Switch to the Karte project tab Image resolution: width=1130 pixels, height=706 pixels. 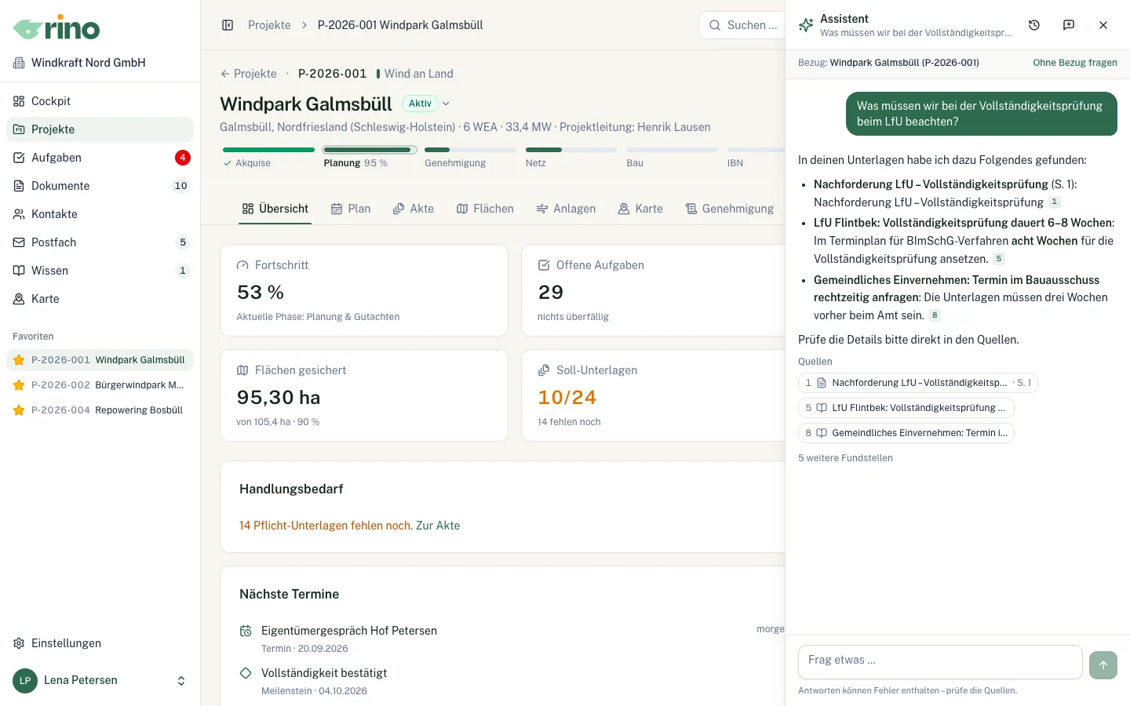640,209
